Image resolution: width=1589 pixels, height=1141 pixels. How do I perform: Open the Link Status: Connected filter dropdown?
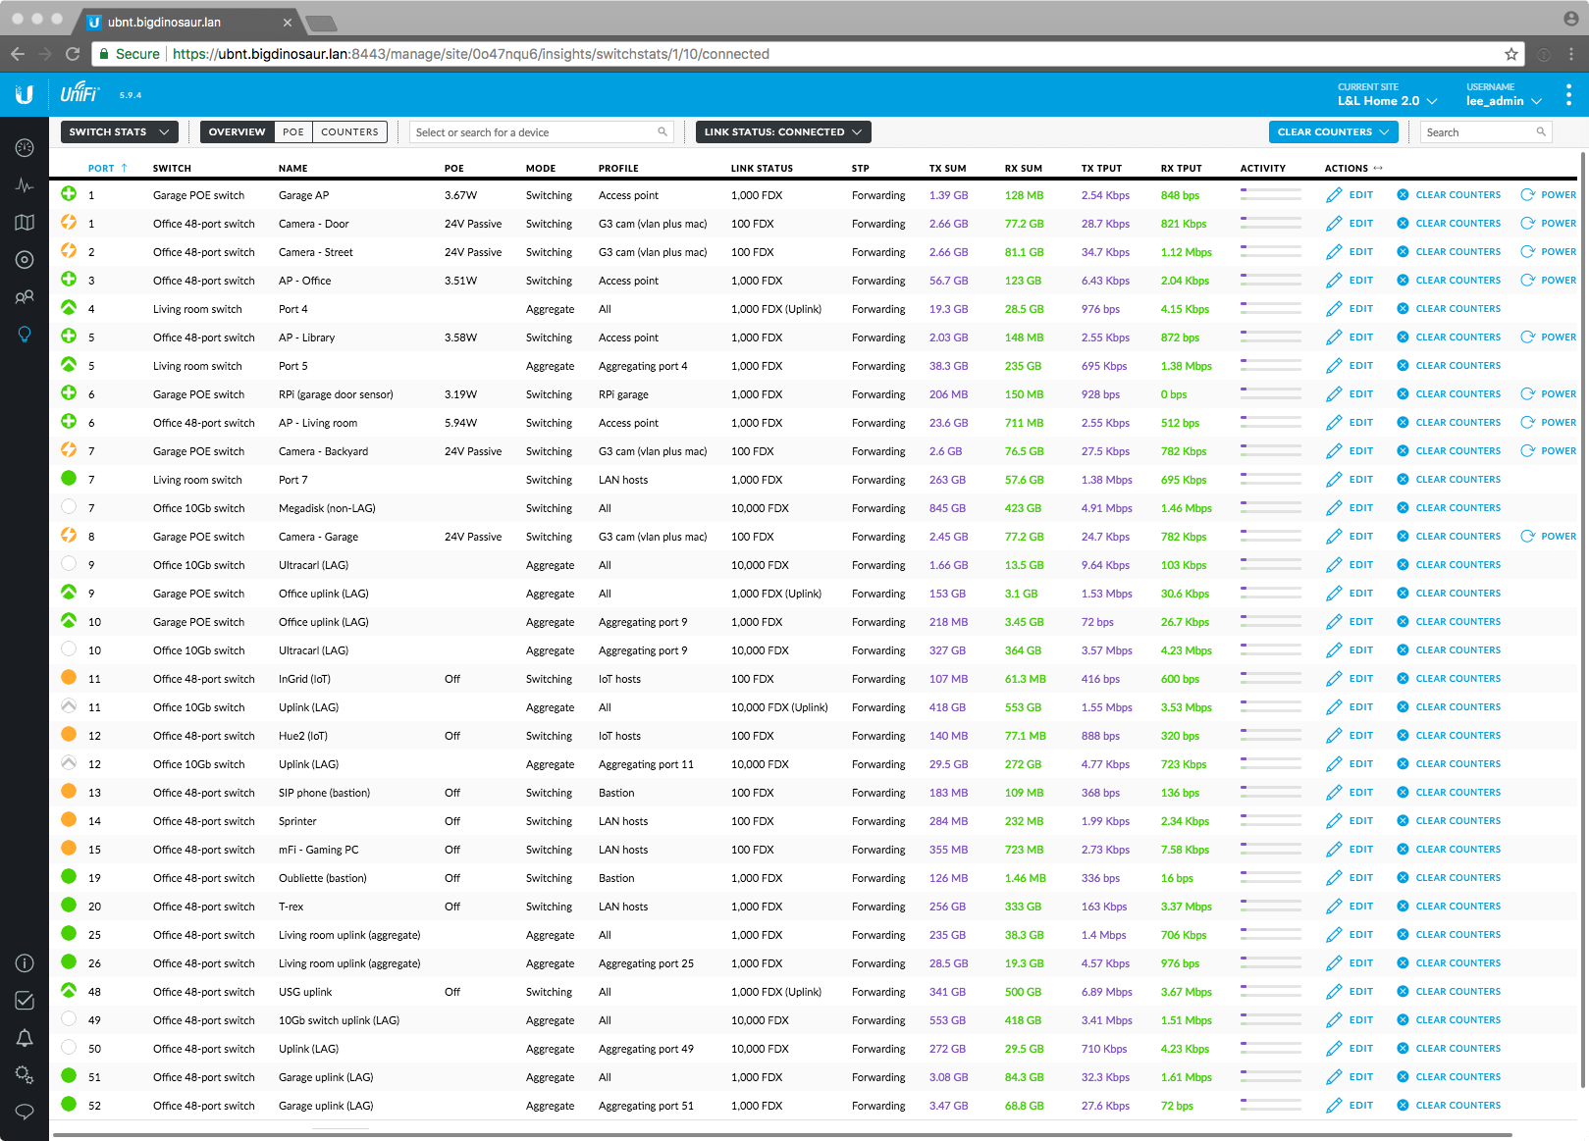point(782,132)
